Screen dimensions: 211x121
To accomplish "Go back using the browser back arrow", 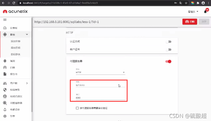I will [3, 3].
